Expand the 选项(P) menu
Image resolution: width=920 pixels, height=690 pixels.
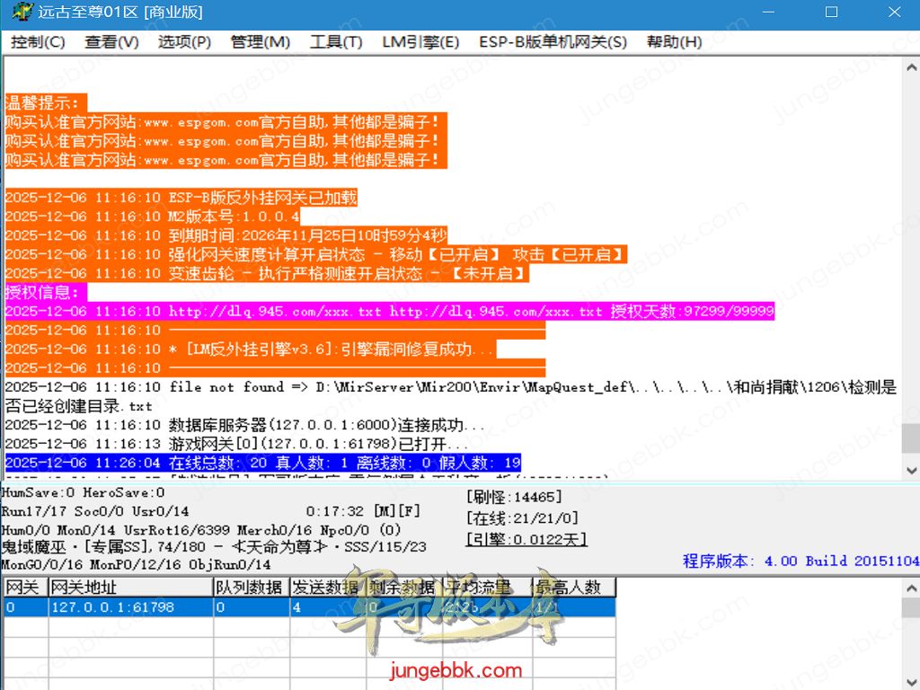184,42
